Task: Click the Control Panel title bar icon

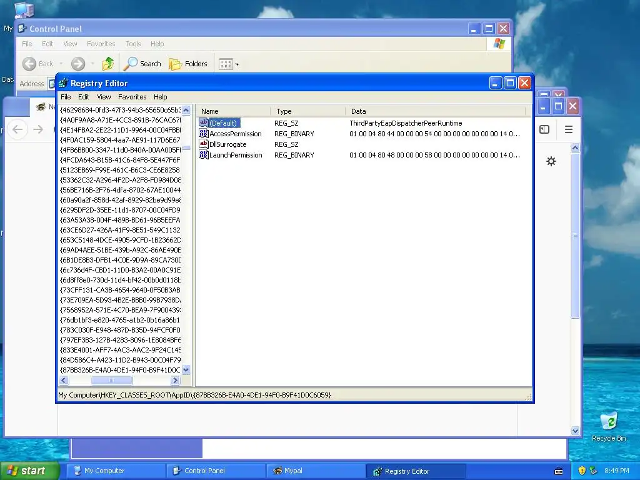Action: tap(22, 29)
